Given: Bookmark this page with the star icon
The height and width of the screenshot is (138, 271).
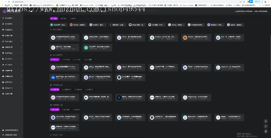Looking at the screenshot, I should (x=244, y=2).
